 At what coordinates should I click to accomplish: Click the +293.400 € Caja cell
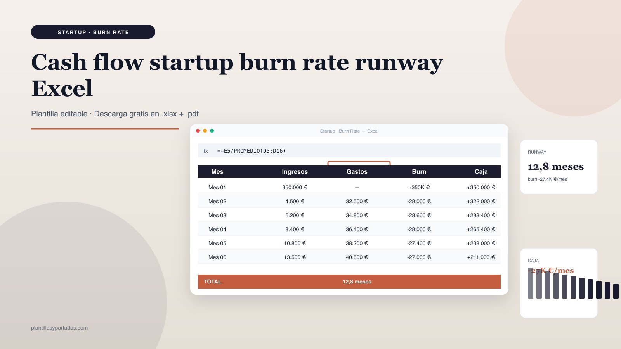coord(481,215)
